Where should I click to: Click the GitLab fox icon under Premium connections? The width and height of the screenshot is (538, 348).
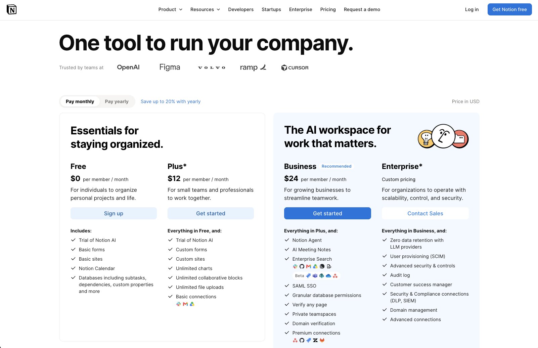322,340
